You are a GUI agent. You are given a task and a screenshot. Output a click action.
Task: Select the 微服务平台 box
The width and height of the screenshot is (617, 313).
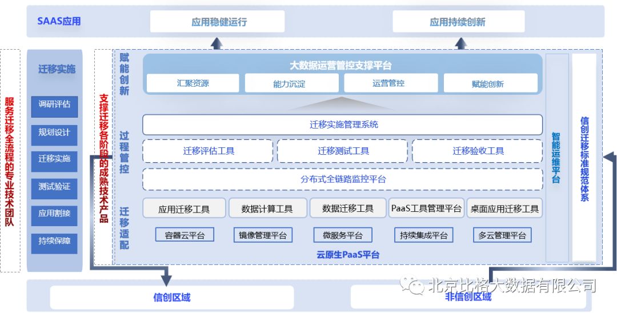[x=343, y=235]
